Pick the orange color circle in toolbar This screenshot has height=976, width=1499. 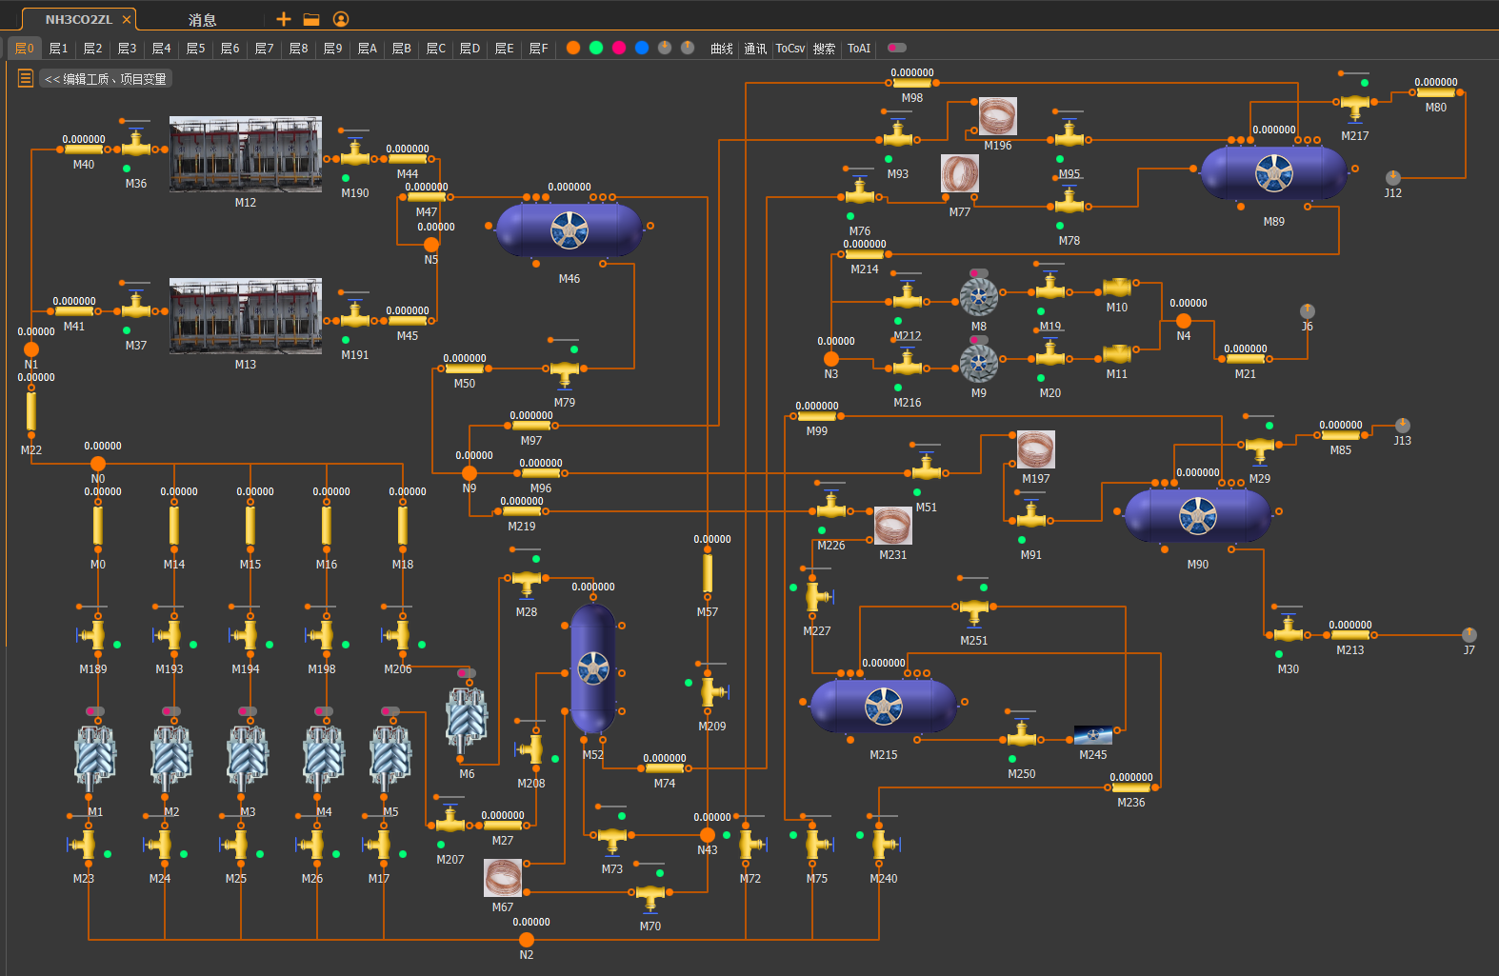(573, 48)
